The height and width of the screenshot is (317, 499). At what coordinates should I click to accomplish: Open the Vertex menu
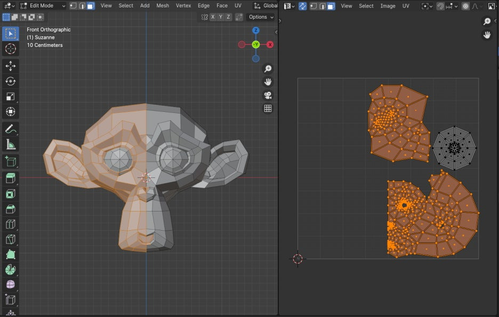point(183,6)
